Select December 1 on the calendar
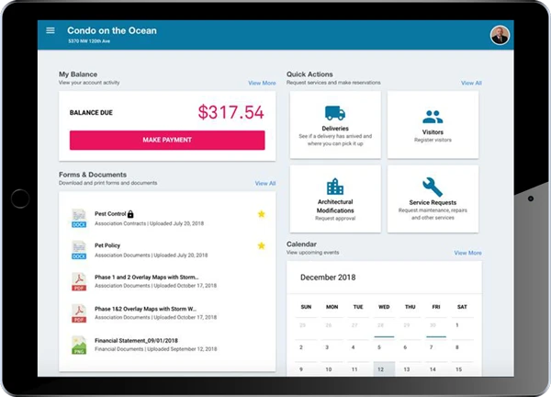The height and width of the screenshot is (397, 551). (456, 325)
